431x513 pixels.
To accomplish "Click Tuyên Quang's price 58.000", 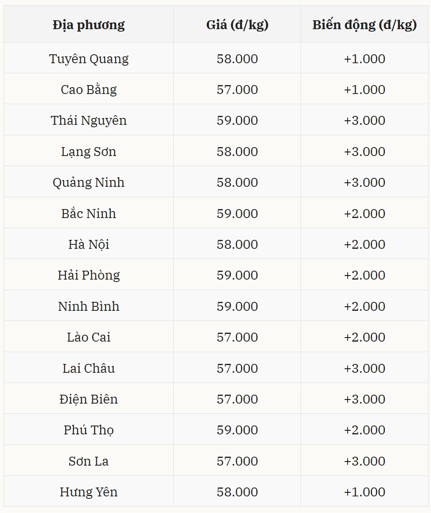I will [x=237, y=59].
